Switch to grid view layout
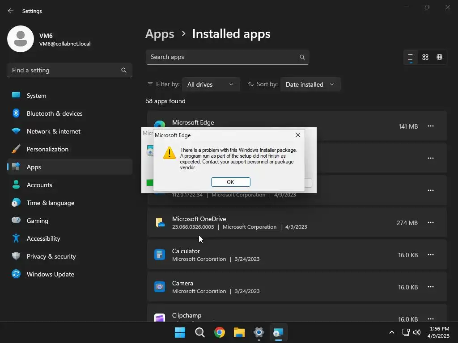The image size is (458, 343). pyautogui.click(x=425, y=57)
